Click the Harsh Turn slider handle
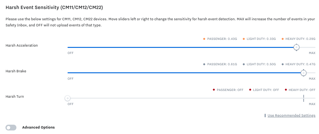The image size is (319, 134). [67, 98]
